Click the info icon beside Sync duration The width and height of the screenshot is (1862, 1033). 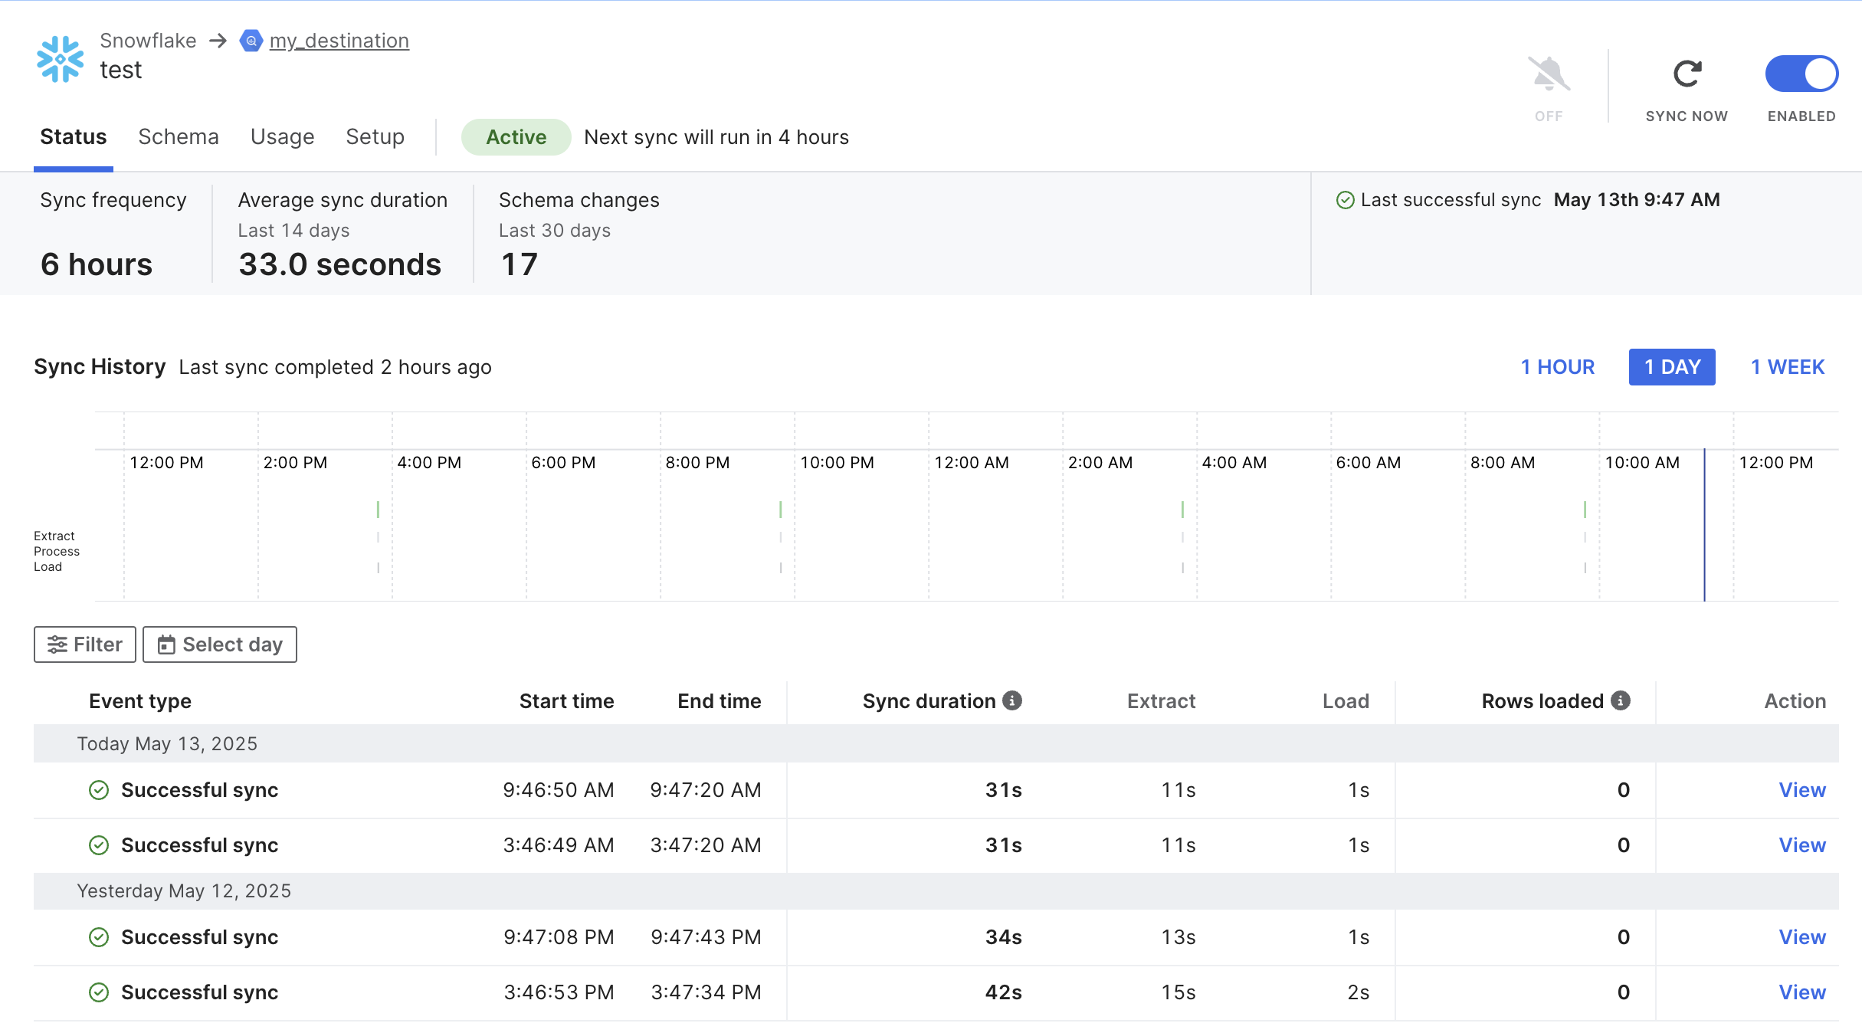(1012, 700)
